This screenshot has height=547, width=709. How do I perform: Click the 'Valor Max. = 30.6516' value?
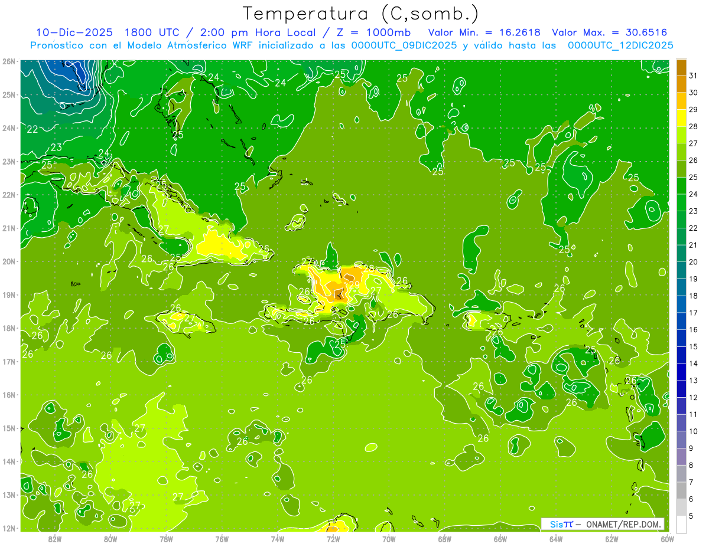[x=610, y=32]
